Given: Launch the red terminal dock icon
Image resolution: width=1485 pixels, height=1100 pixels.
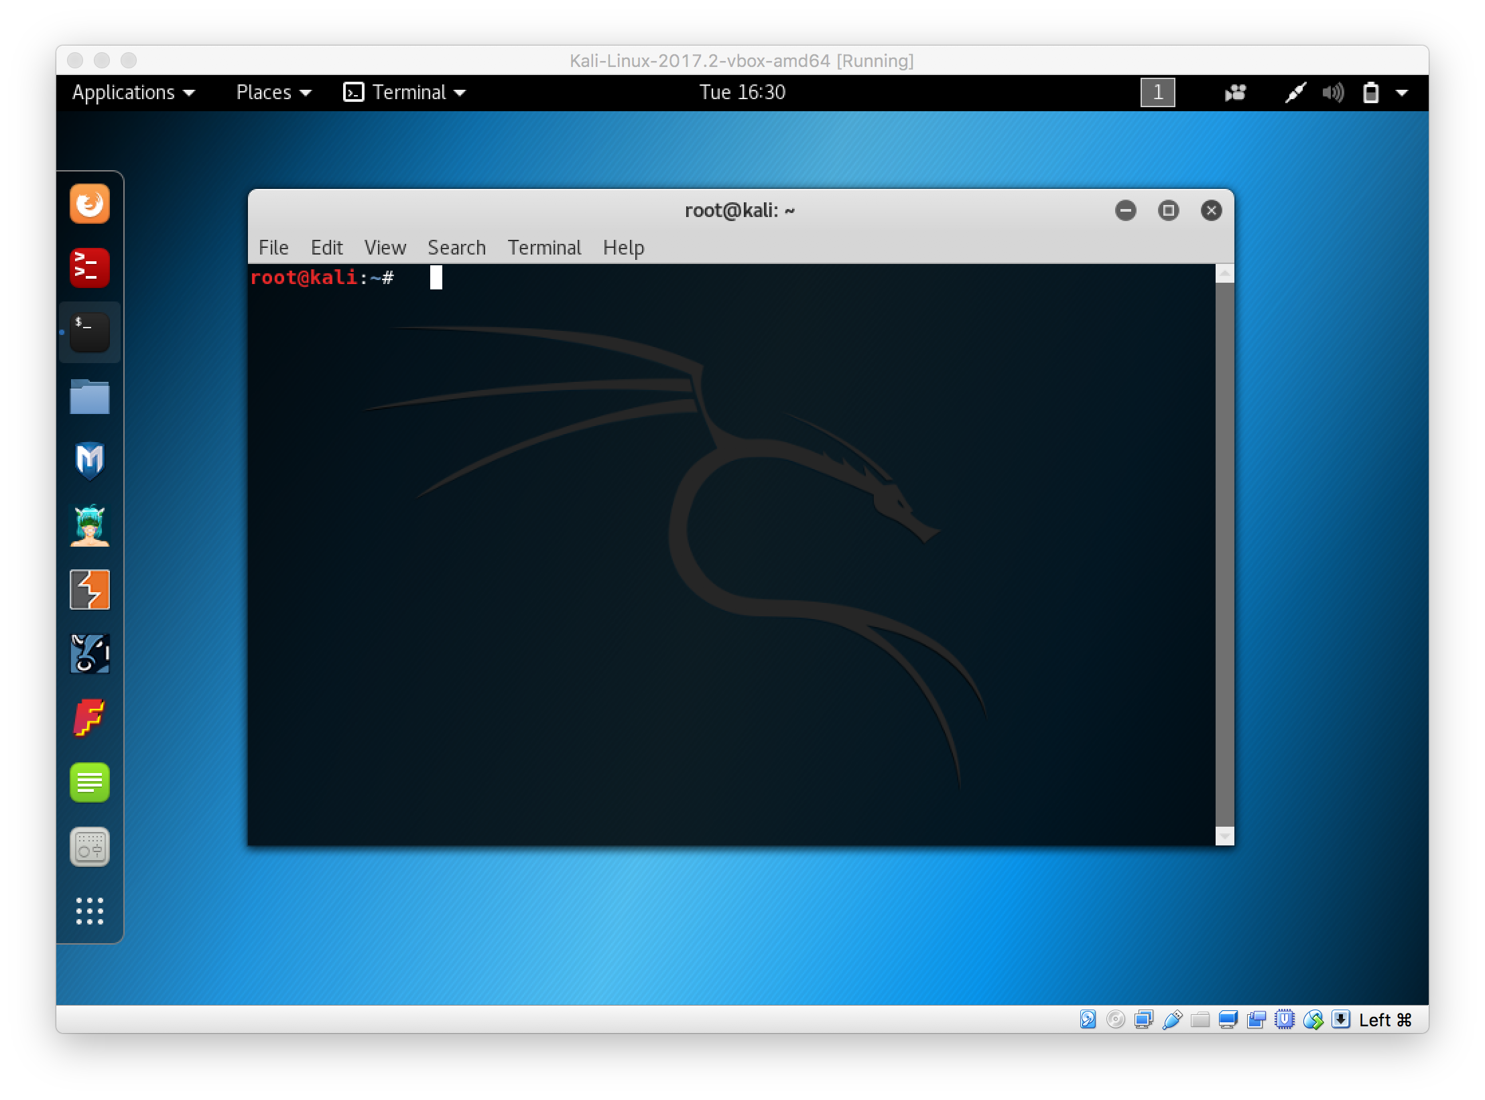Looking at the screenshot, I should pos(89,268).
